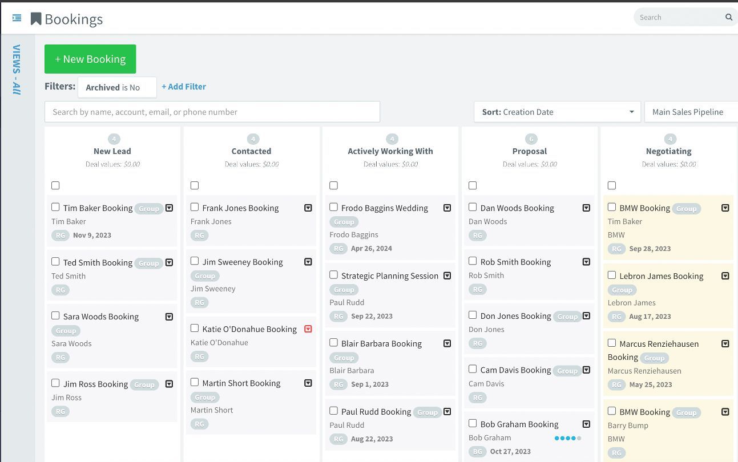Click the New Booking button
The height and width of the screenshot is (462, 738).
click(90, 59)
